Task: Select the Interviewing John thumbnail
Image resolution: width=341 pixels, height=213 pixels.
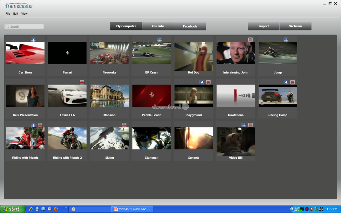Action: point(236,53)
